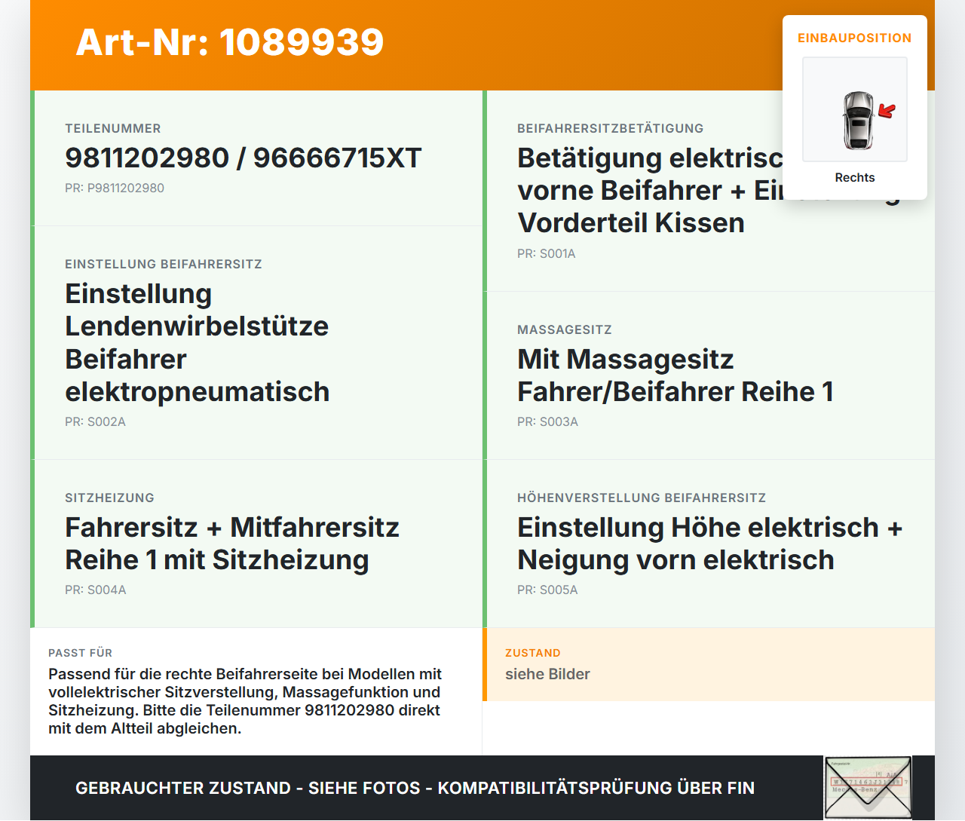This screenshot has height=821, width=965.
Task: Click the siehe Bilder condition text
Action: (x=548, y=674)
